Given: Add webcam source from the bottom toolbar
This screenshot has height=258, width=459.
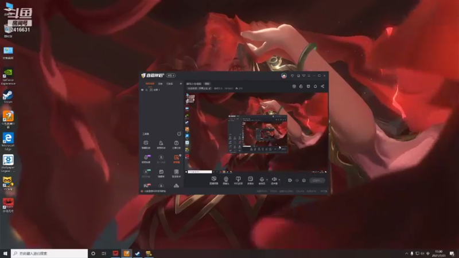Looking at the screenshot, I should [225, 181].
